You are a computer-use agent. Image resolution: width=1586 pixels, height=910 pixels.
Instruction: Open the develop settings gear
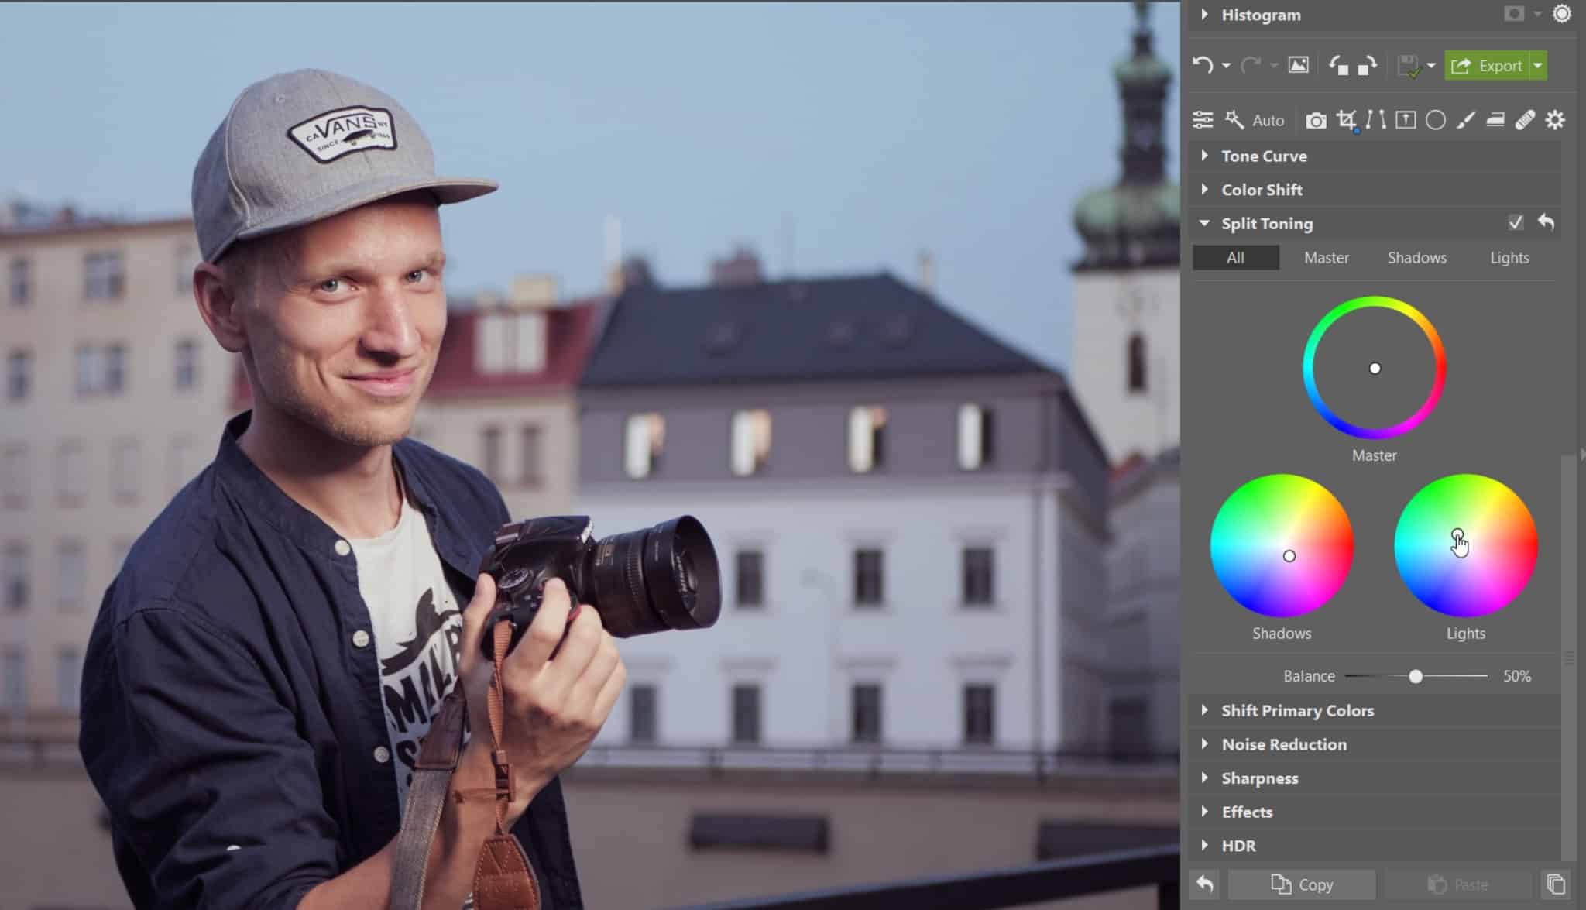tap(1555, 120)
